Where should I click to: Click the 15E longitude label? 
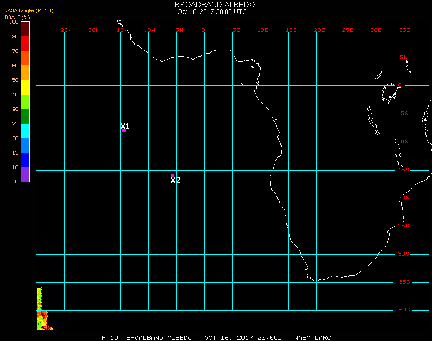coord(291,30)
